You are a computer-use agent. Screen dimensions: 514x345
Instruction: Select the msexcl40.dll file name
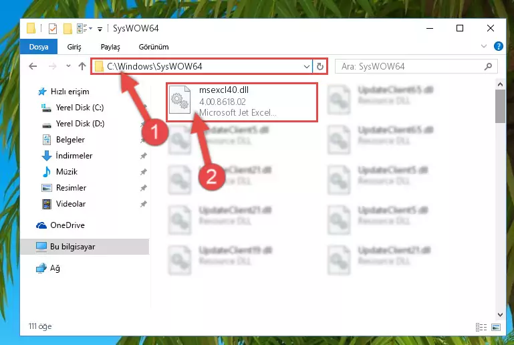[x=224, y=90]
